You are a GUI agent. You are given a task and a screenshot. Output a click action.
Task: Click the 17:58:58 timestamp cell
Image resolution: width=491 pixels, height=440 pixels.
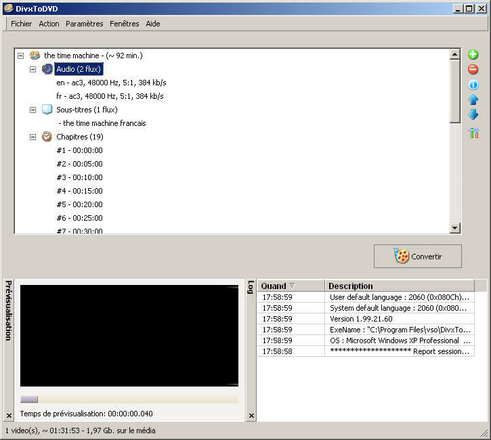(x=291, y=351)
